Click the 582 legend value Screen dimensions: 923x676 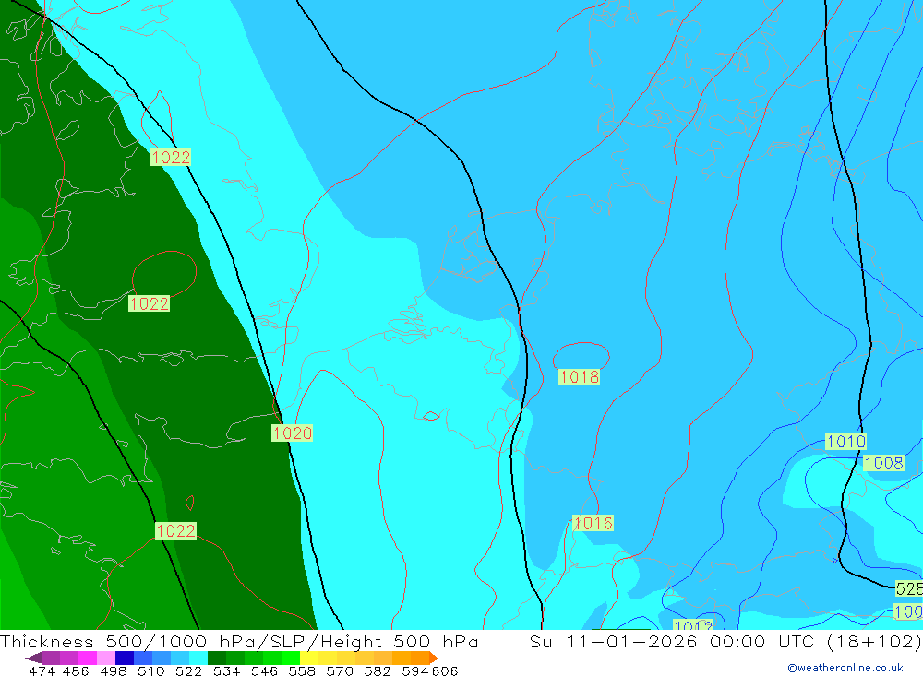[x=378, y=670]
